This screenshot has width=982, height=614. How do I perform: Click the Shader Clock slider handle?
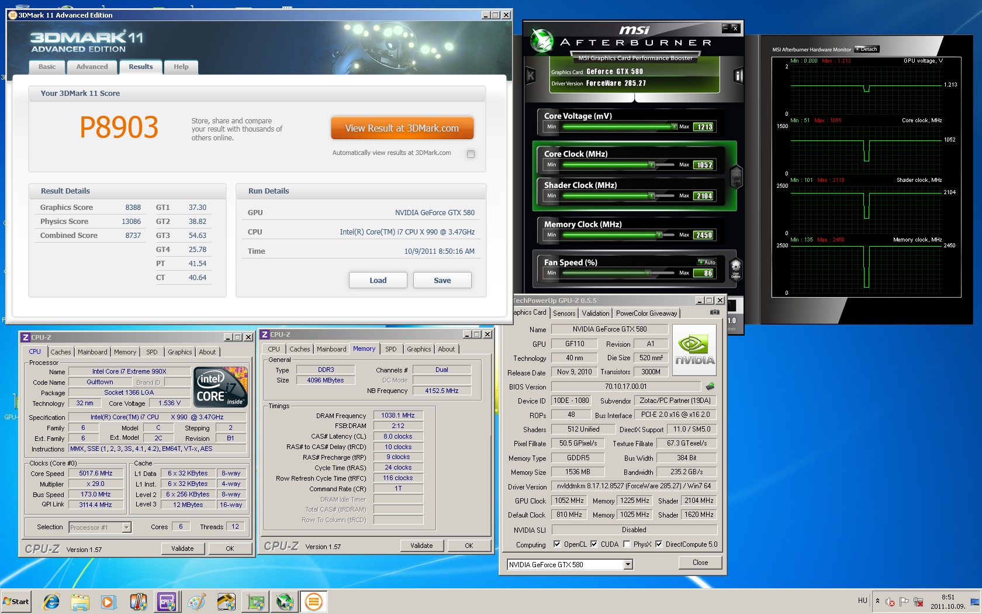(652, 195)
